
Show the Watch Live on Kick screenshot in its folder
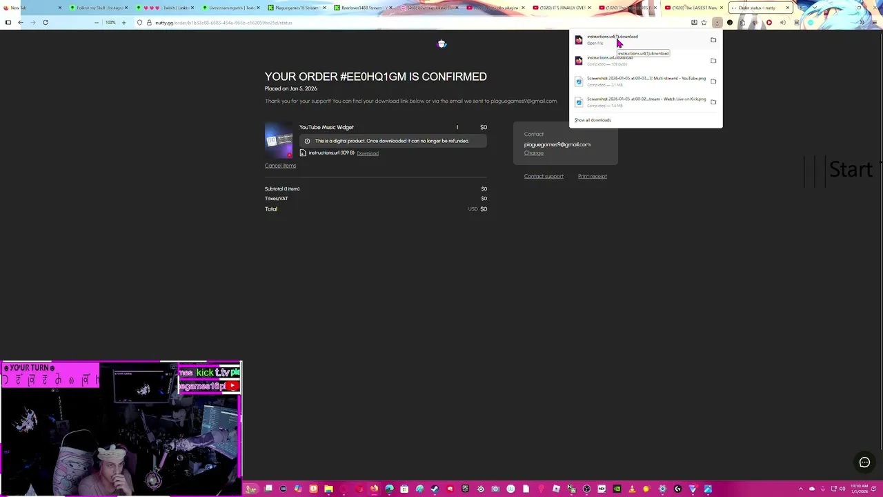point(713,102)
